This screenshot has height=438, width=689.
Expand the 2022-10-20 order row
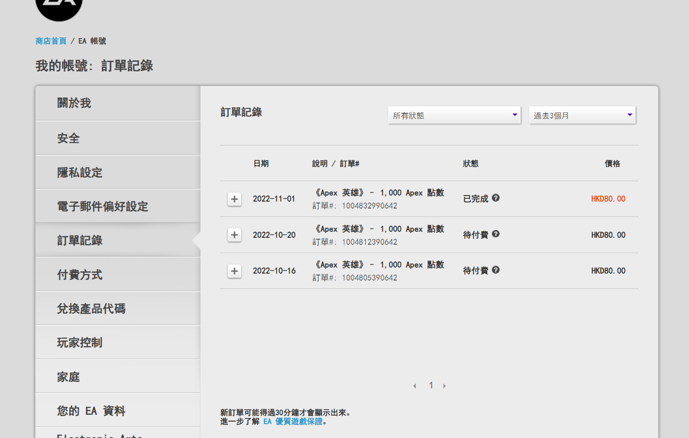pos(234,235)
